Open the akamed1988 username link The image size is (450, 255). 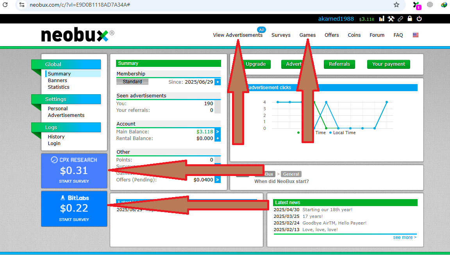point(336,19)
